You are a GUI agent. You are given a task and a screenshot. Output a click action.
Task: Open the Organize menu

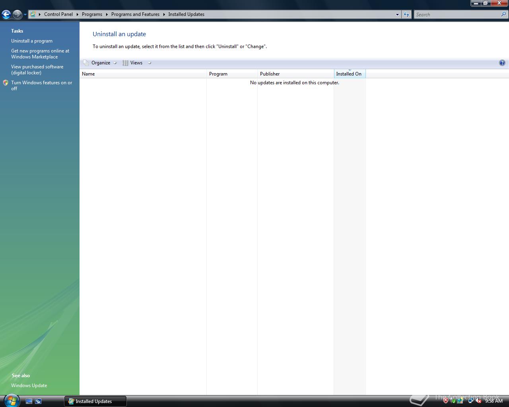point(101,63)
